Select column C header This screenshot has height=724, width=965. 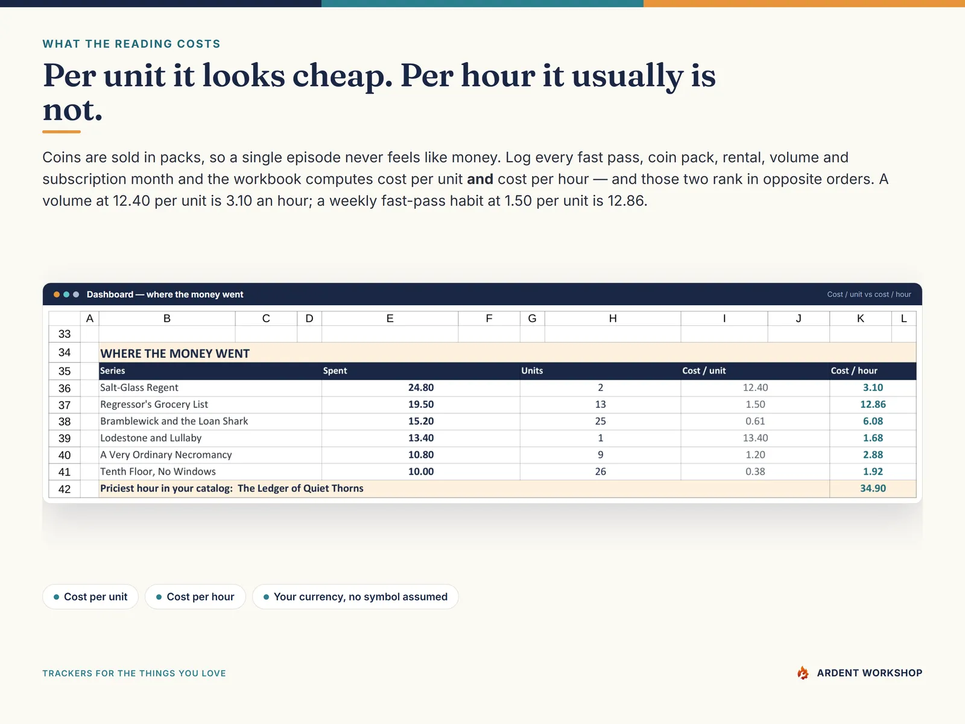[266, 319]
